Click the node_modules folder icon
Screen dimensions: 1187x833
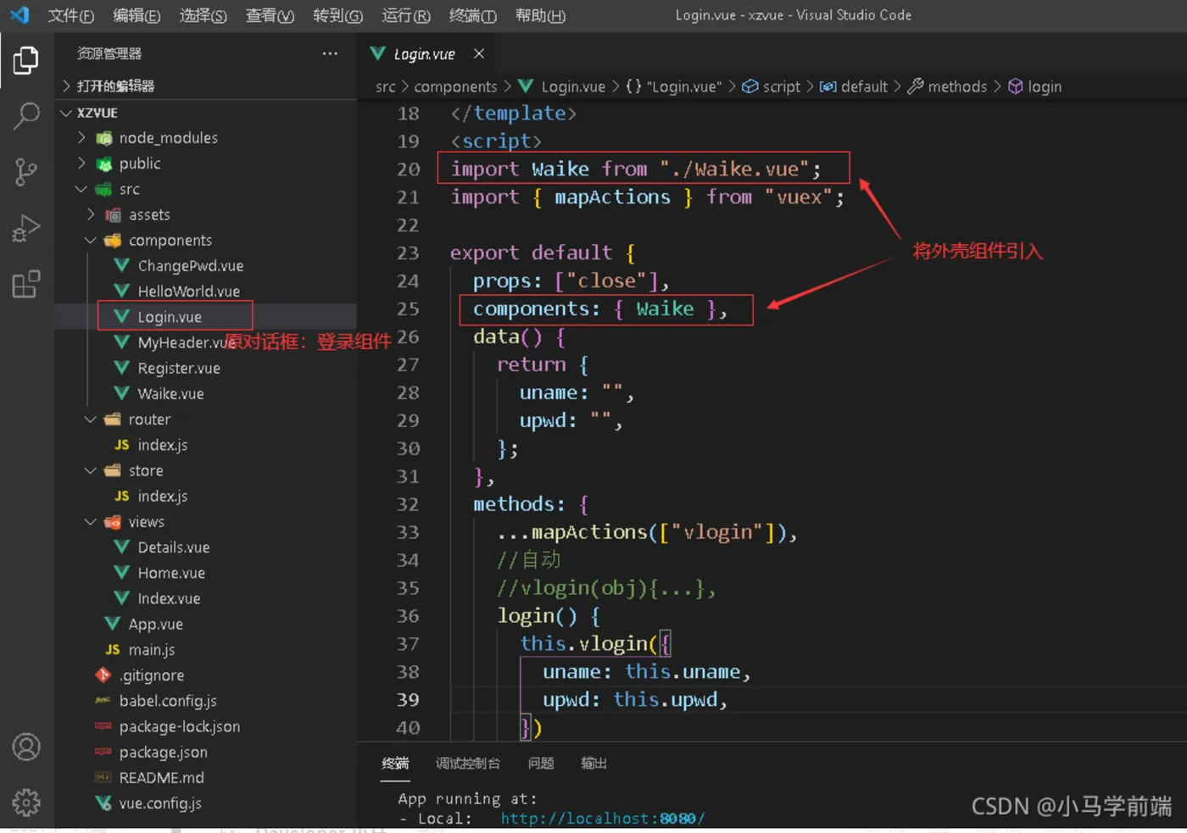pos(104,137)
